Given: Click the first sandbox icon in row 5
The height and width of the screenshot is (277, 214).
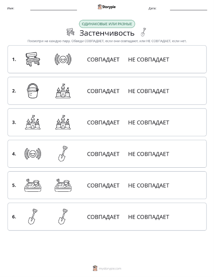Looking at the screenshot, I should pos(33,185).
